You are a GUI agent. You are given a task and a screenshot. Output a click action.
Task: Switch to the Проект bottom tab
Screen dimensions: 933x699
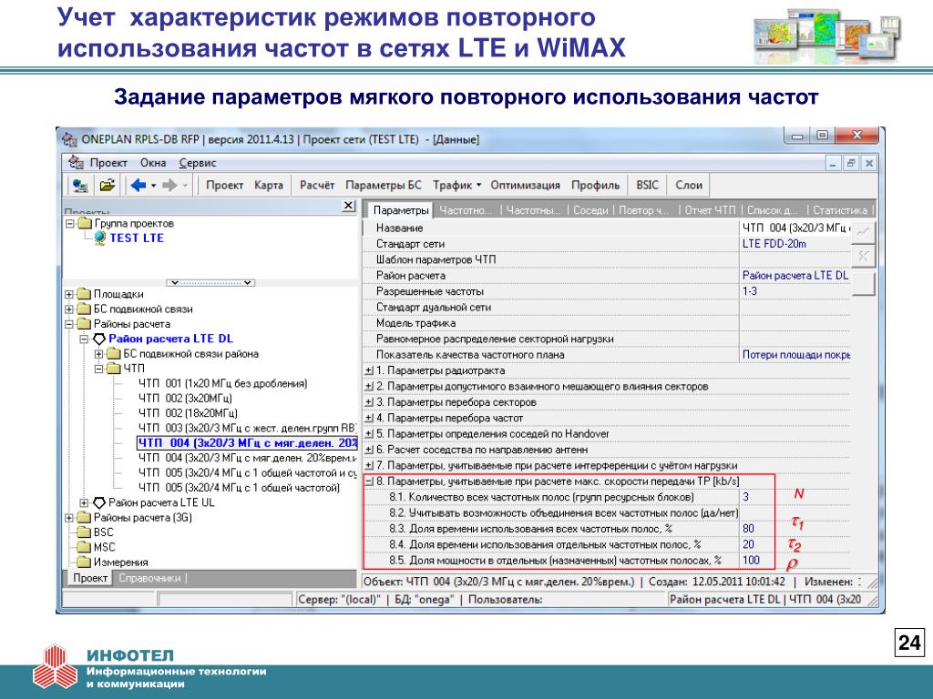[90, 578]
